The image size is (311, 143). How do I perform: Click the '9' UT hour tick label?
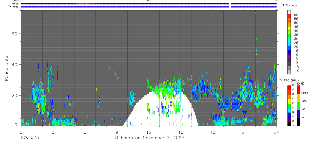(x=117, y=132)
